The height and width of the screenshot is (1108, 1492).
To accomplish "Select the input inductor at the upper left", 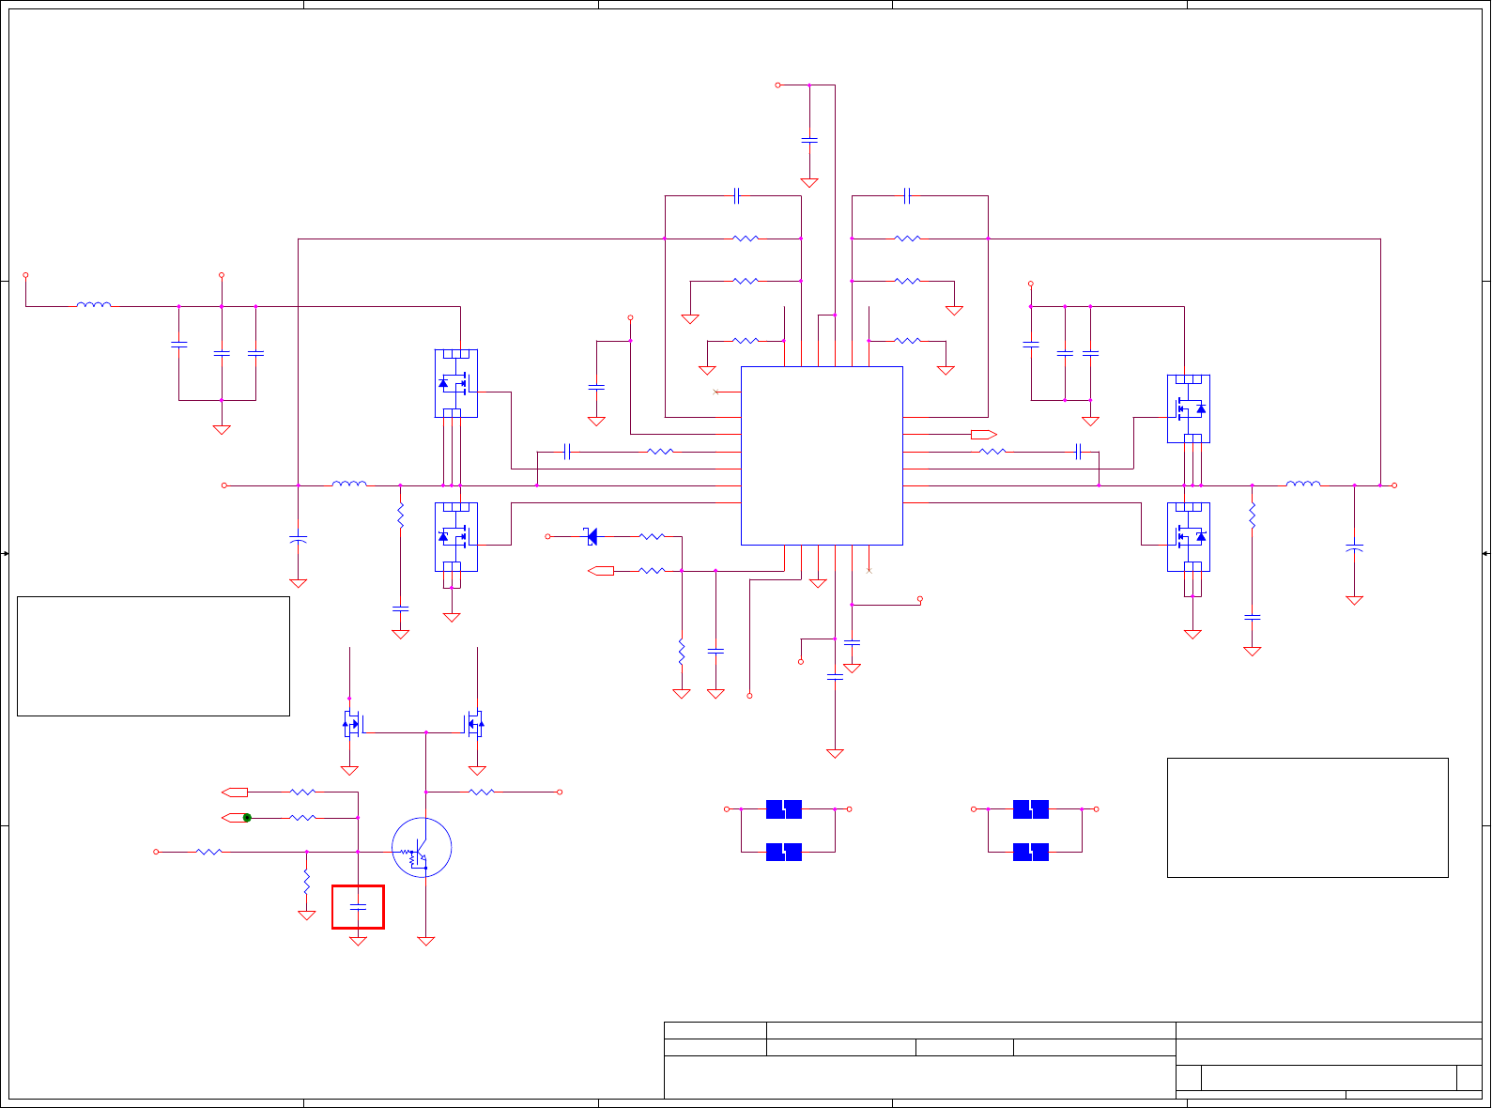I will (x=94, y=304).
